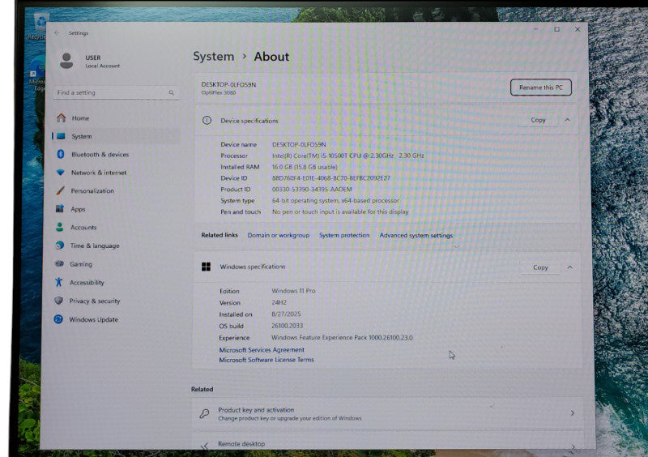Click the Intel Core i5-10500T processor text
This screenshot has width=648, height=457.
pos(348,156)
